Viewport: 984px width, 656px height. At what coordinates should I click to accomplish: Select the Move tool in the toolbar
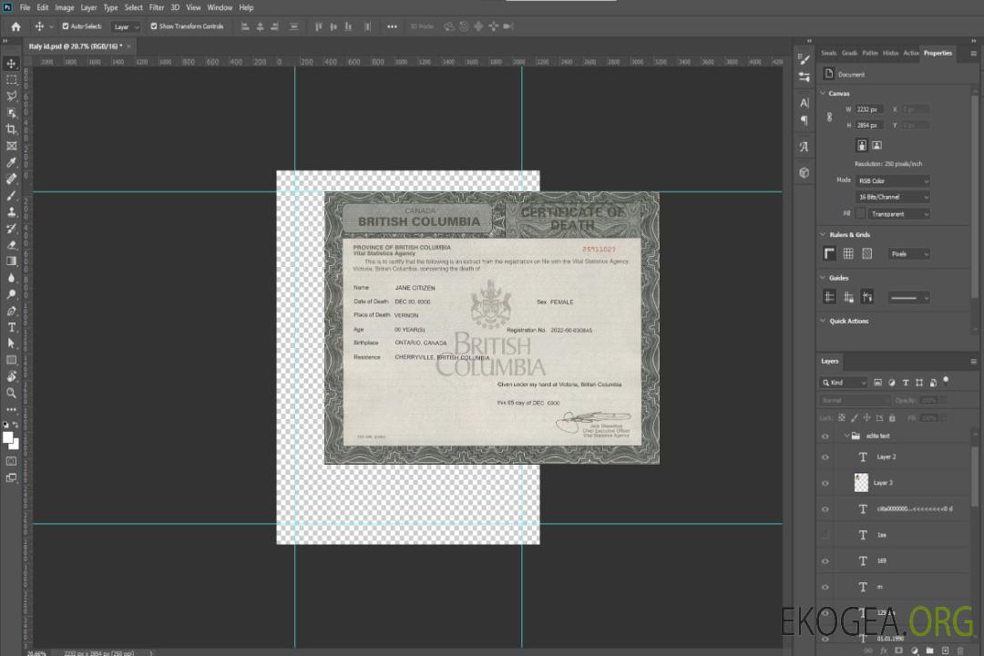click(11, 64)
